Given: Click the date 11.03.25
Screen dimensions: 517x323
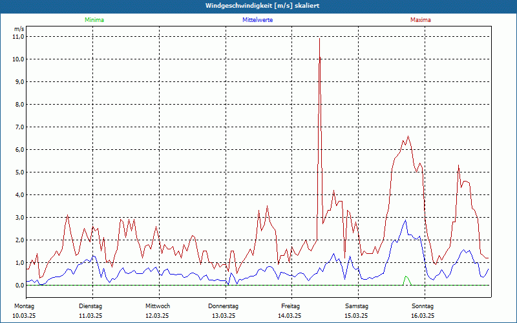Looking at the screenshot, I should 90,316.
